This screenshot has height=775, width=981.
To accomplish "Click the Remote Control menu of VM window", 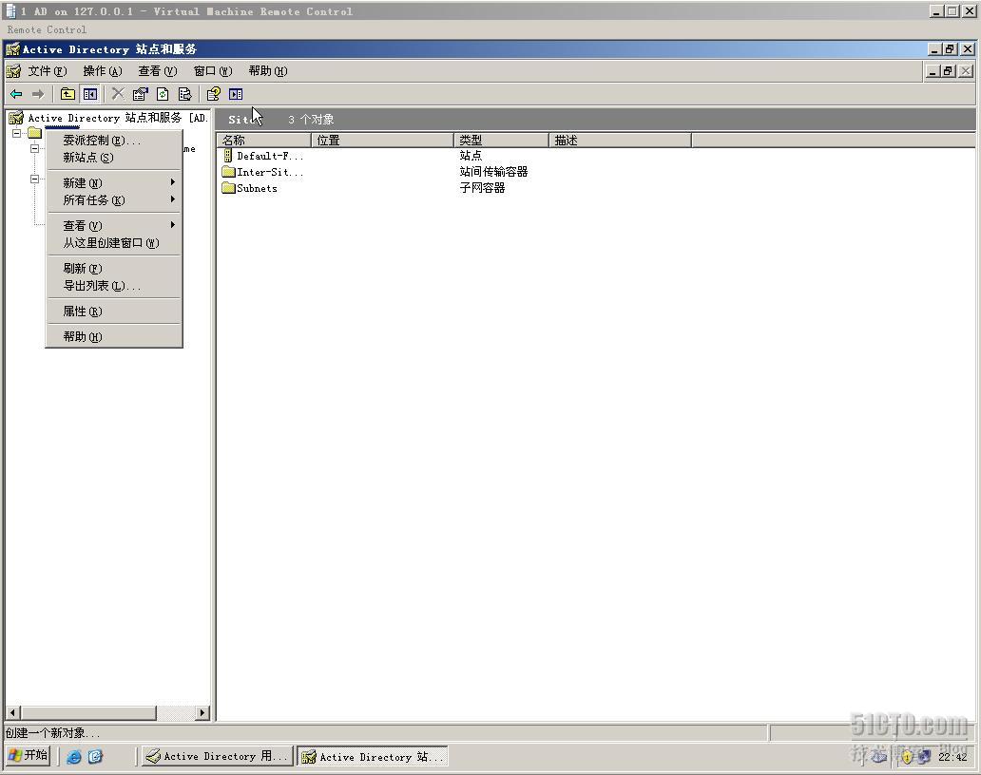I will pyautogui.click(x=47, y=29).
